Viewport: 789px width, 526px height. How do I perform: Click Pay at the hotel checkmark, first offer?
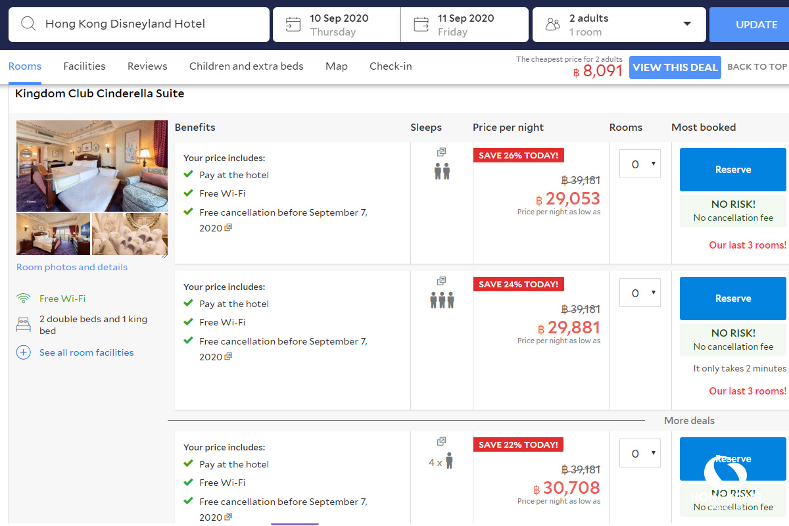point(188,175)
